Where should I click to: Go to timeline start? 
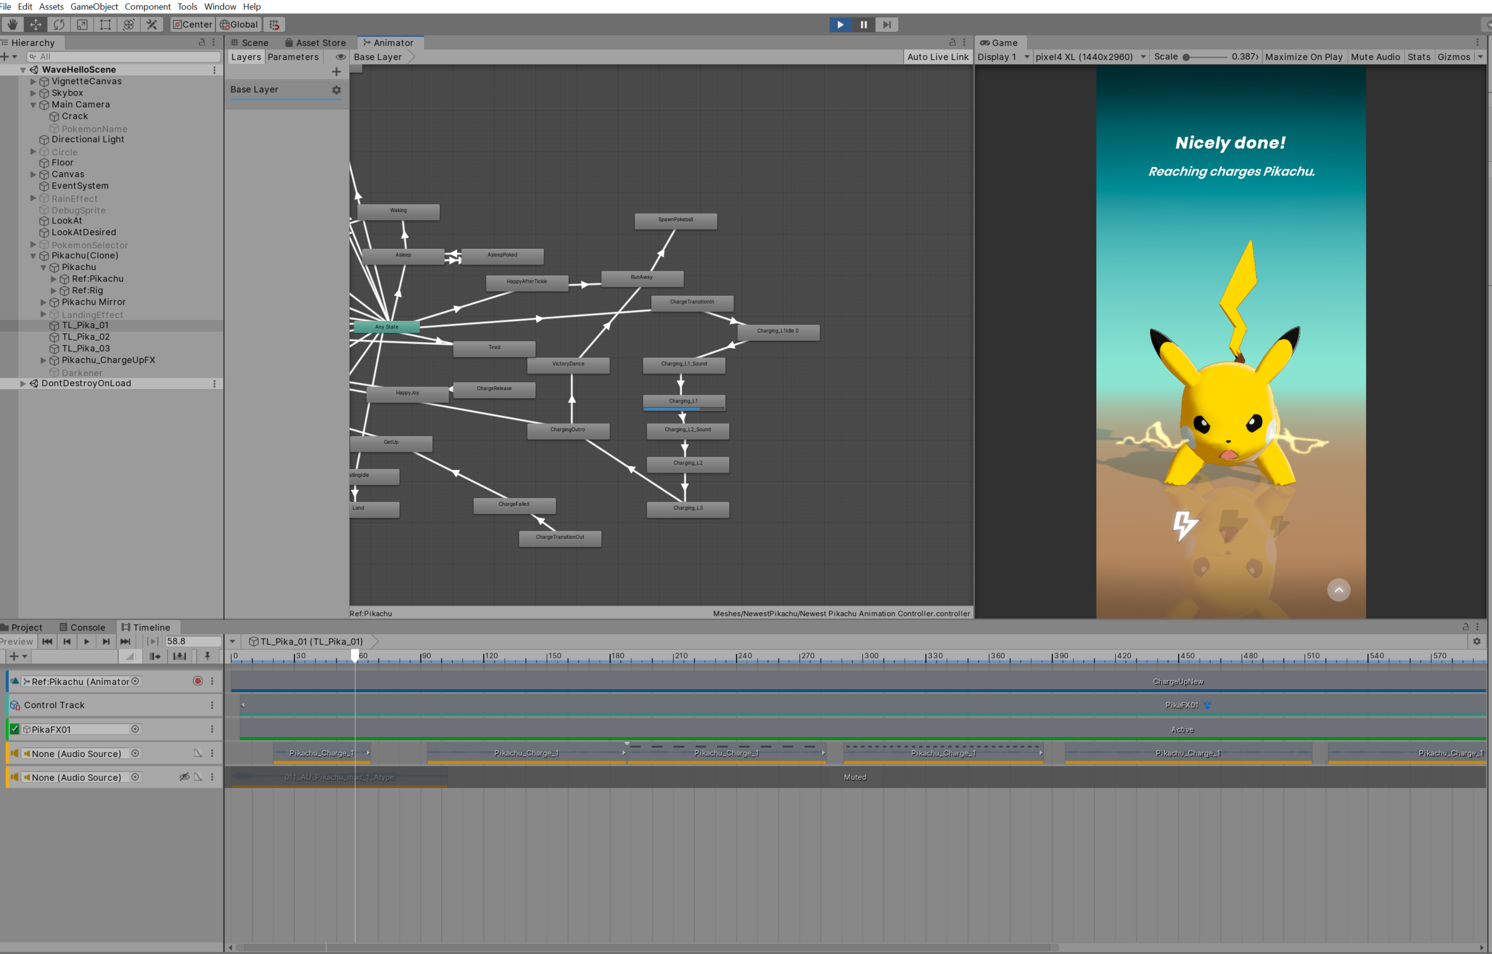pyautogui.click(x=47, y=641)
